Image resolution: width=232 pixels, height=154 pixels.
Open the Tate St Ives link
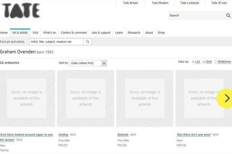(219, 3)
